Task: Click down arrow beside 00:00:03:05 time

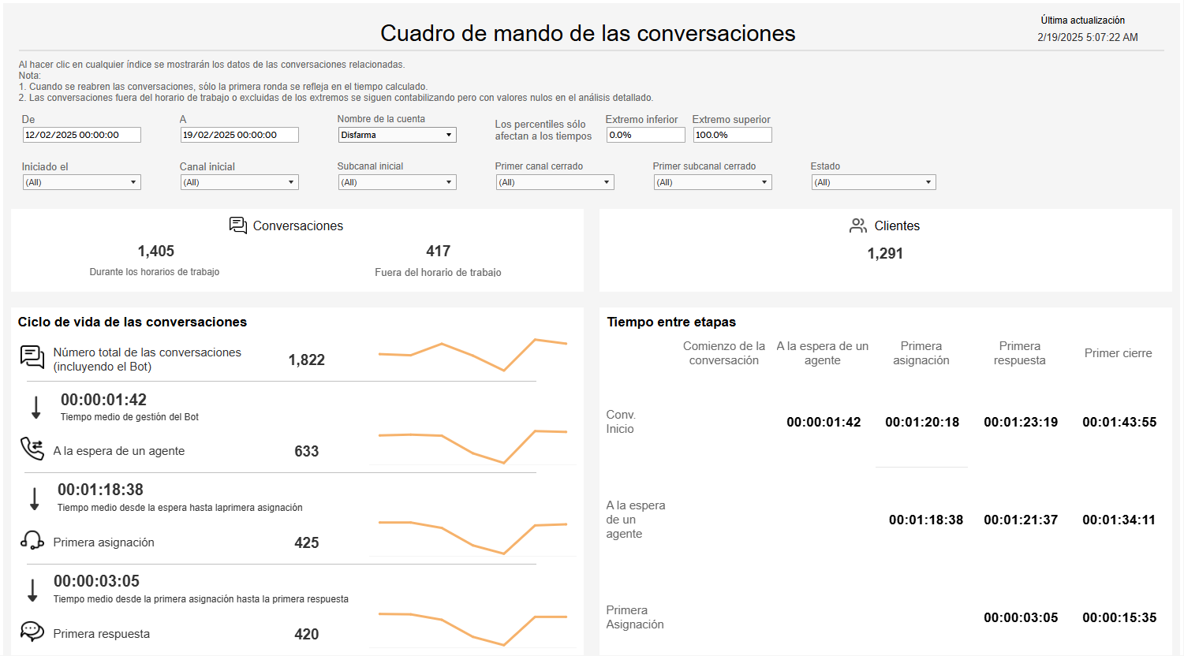Action: [x=33, y=590]
